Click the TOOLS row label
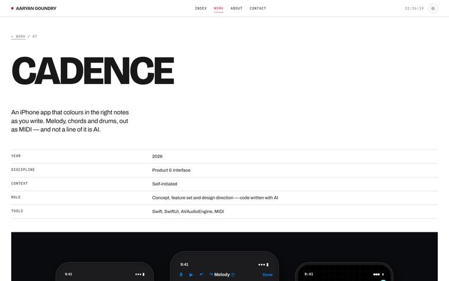 [x=17, y=211]
